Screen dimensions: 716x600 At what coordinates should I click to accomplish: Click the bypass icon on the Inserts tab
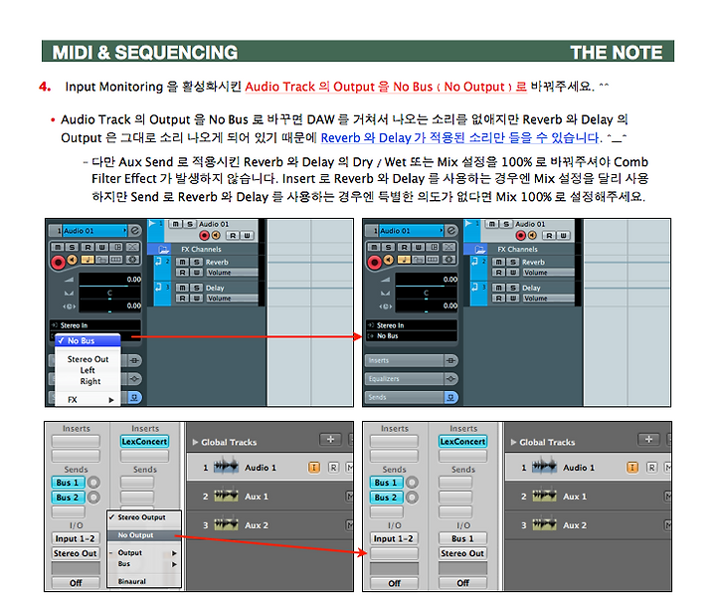[450, 360]
